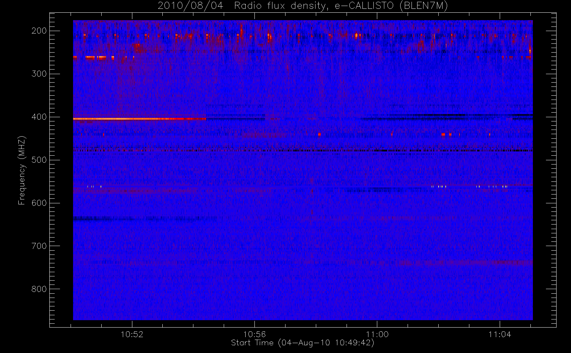Click the bright orange emission band near 400 MHz
The width and height of the screenshot is (571, 353).
click(139, 119)
